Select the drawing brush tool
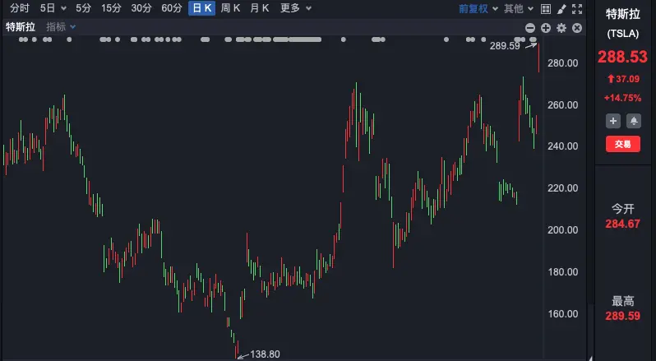The height and width of the screenshot is (361, 656). (561, 9)
